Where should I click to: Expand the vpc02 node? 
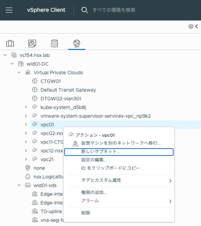click(x=26, y=133)
